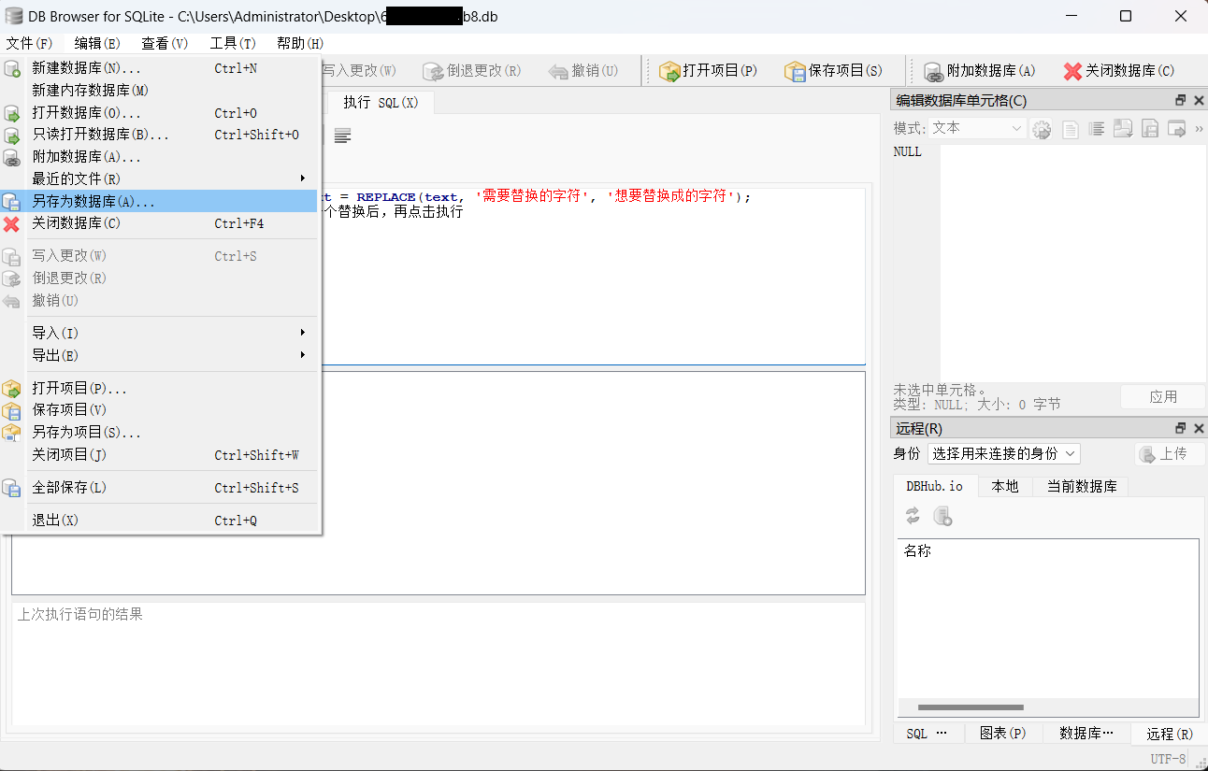Screen dimensions: 1208x771
Task: Click the UTF-8 encoding indicator in the status bar
Action: pyautogui.click(x=1168, y=759)
